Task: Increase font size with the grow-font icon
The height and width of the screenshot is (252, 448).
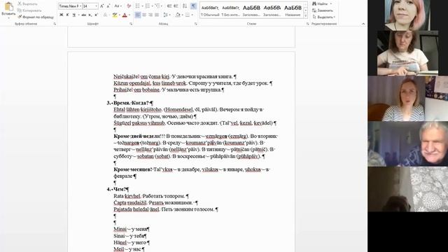Action: click(x=102, y=6)
